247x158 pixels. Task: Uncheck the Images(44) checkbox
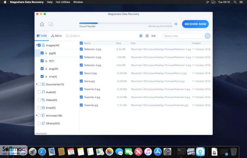[39, 45]
